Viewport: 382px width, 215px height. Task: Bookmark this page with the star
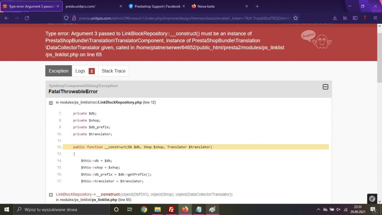coord(296,18)
